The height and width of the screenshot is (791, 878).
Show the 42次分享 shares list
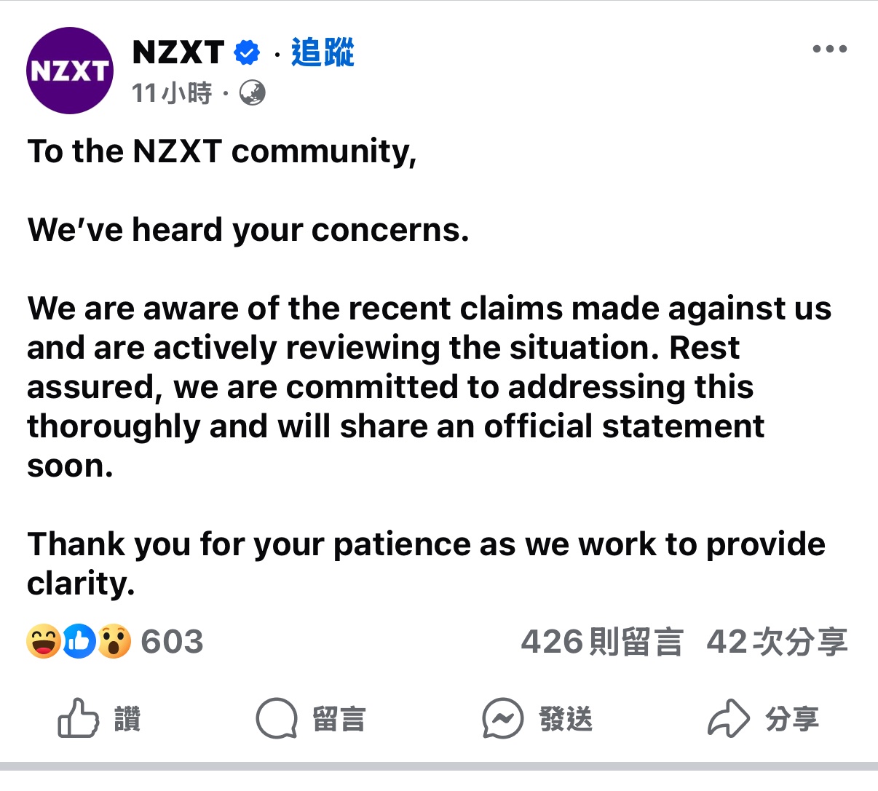pos(777,642)
